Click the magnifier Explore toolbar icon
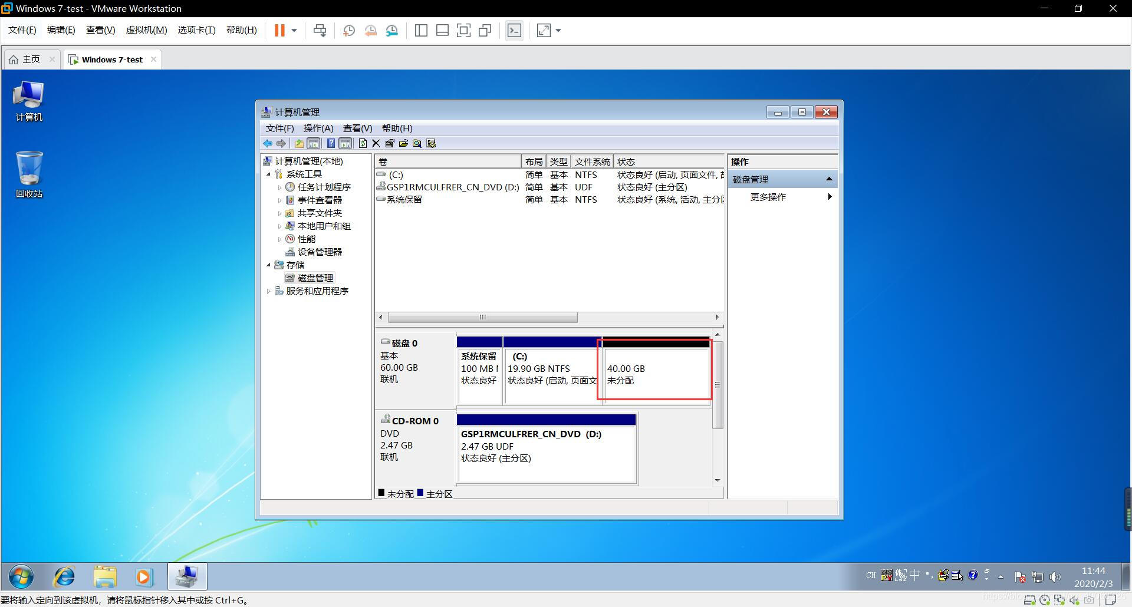This screenshot has width=1132, height=607. [417, 143]
